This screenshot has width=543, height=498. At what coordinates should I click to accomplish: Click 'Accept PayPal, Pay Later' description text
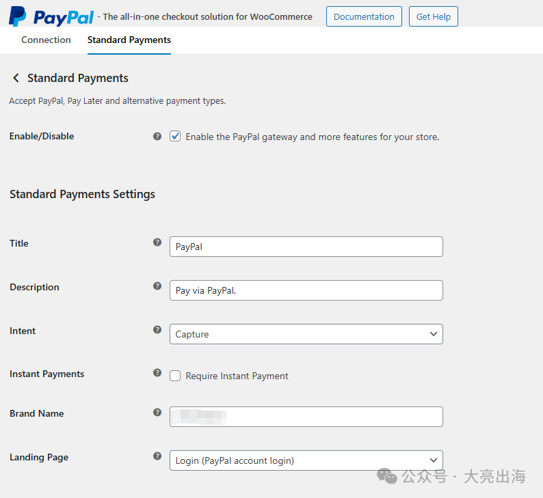pos(118,101)
